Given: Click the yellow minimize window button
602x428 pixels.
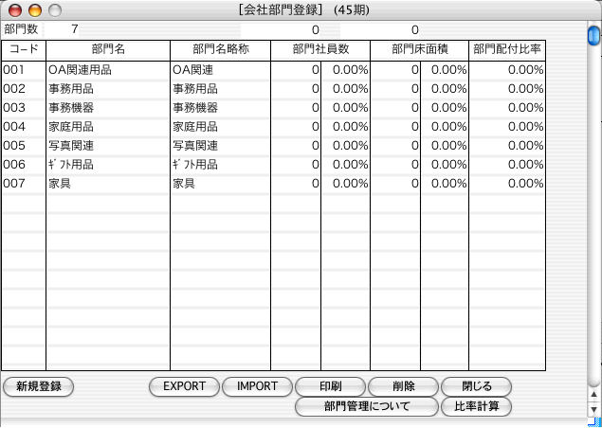Looking at the screenshot, I should [x=35, y=10].
